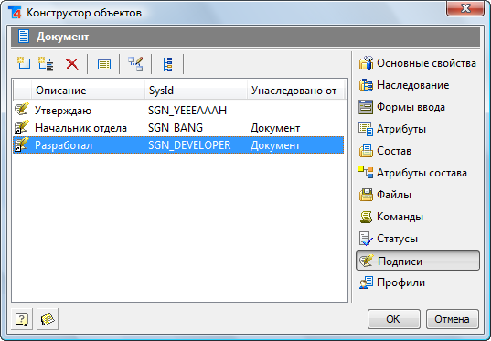
Task: Select the Атрибуты состава section
Action: click(x=412, y=173)
